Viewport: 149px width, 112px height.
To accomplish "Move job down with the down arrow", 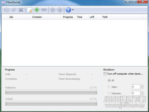I will [x=60, y=10].
